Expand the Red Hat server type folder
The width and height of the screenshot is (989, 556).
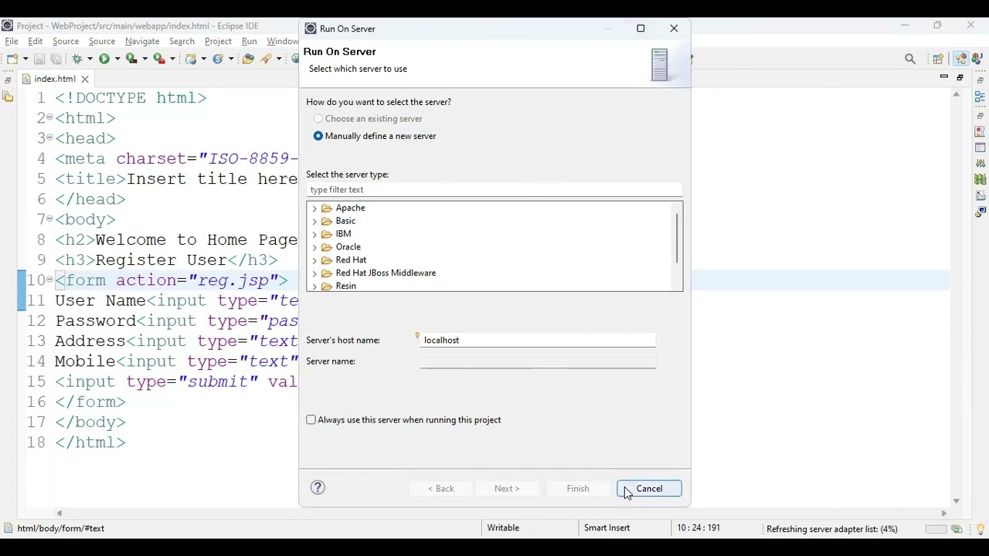pos(314,260)
